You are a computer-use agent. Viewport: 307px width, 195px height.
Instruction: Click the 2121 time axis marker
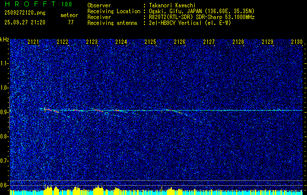33,42
